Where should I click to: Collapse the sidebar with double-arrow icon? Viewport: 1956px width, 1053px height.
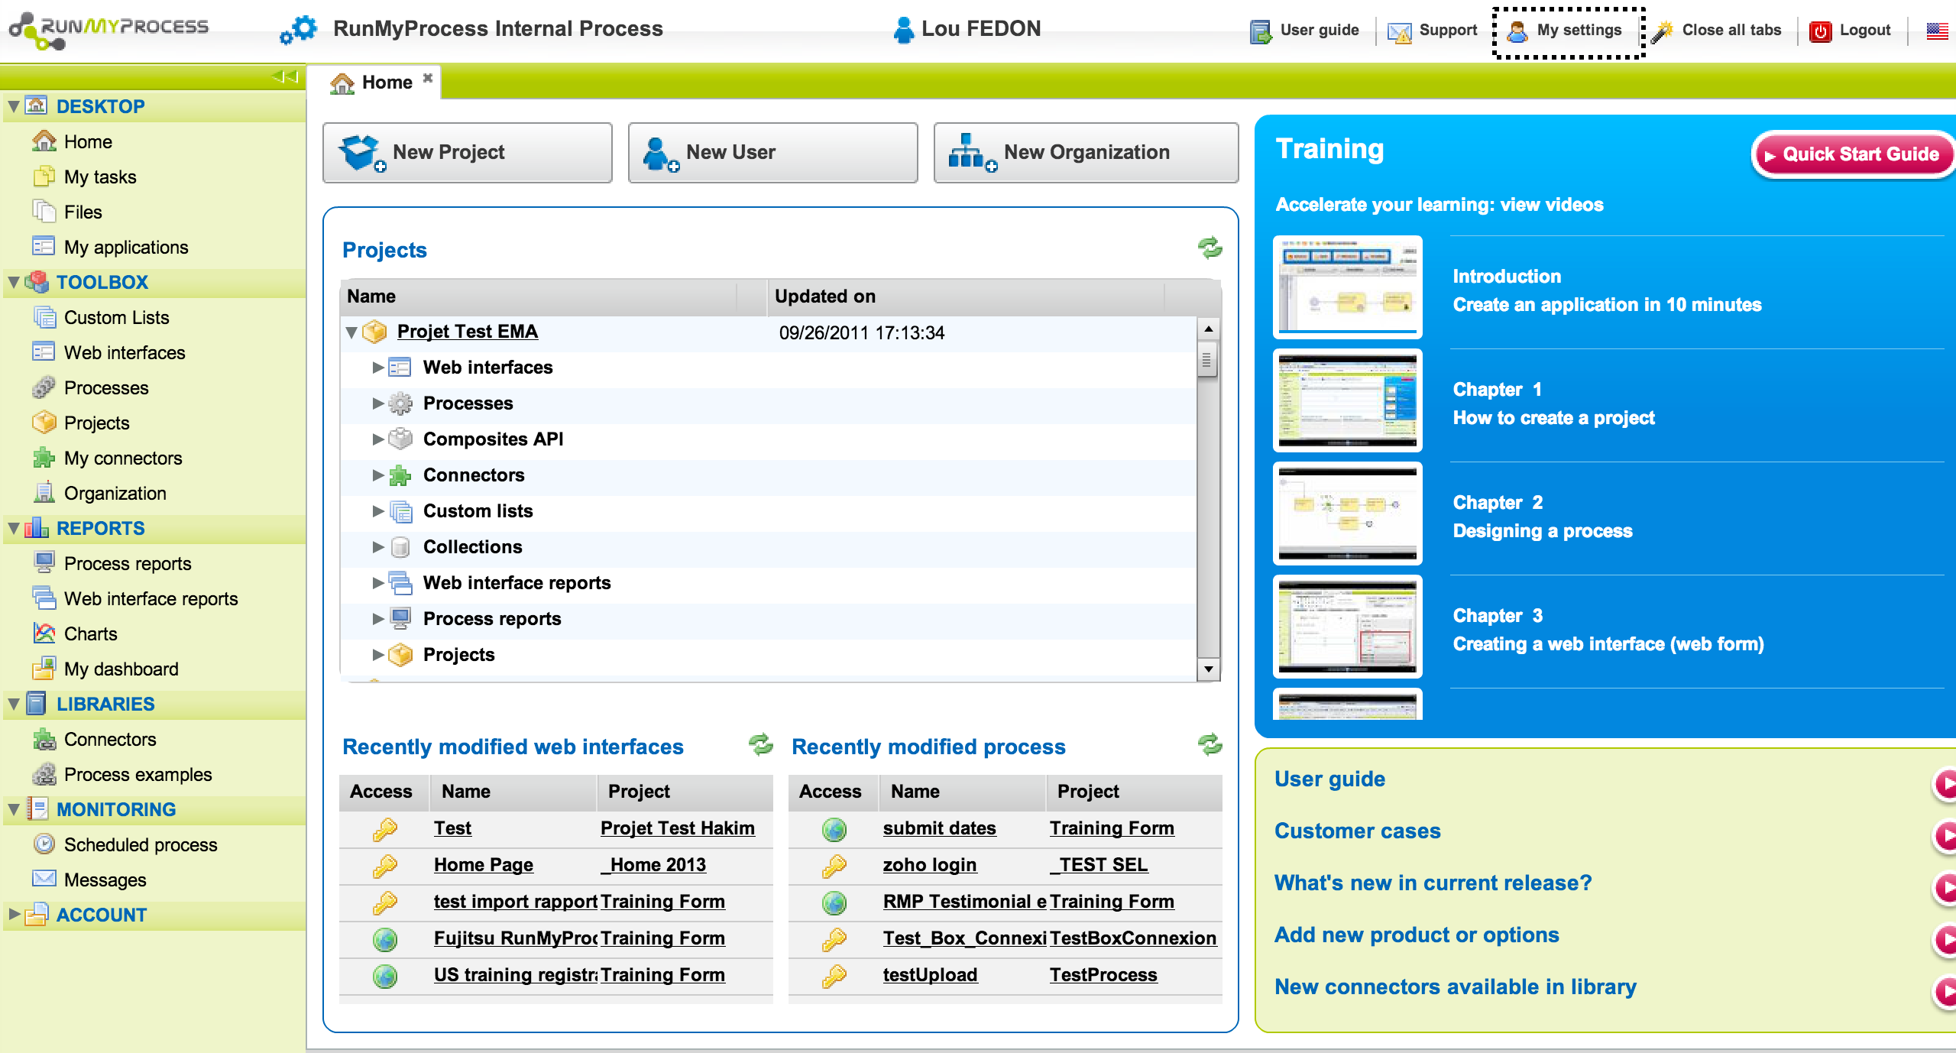pyautogui.click(x=285, y=76)
